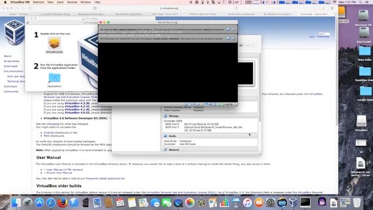Expand the Network section in VirtualBox Manager
The width and height of the screenshot is (373, 210).
[x=174, y=150]
